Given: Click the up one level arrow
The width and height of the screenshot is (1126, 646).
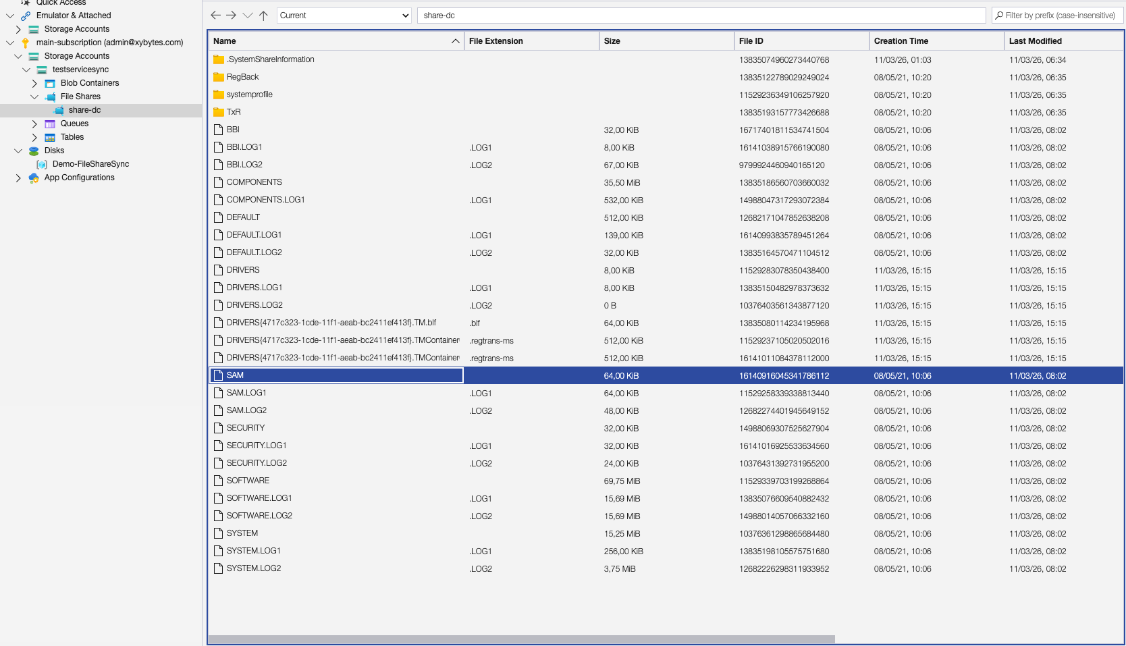Looking at the screenshot, I should click(x=263, y=15).
